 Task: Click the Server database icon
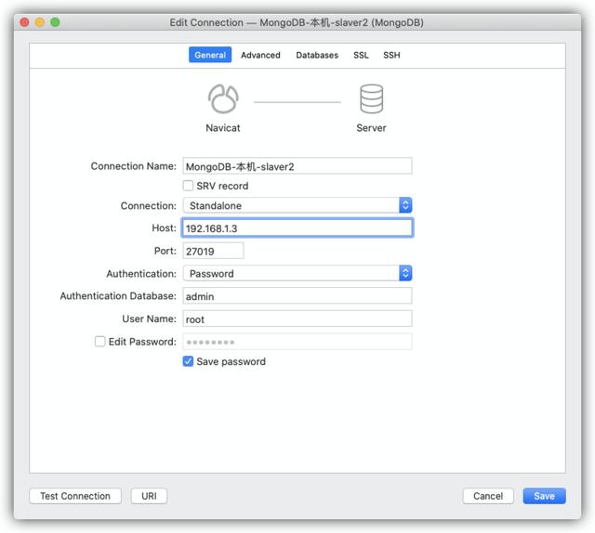click(x=371, y=99)
